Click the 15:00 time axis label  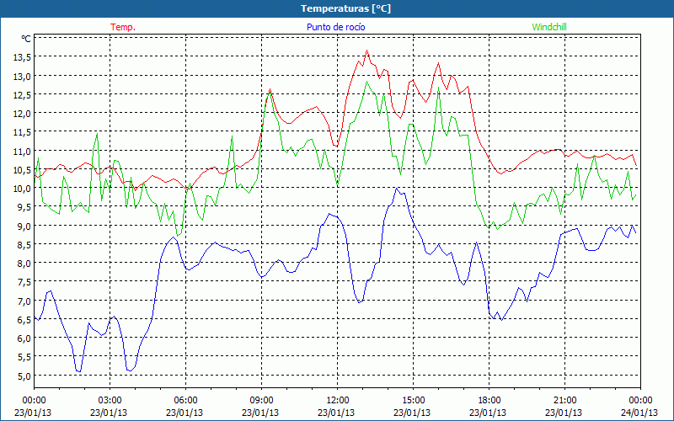click(x=413, y=400)
